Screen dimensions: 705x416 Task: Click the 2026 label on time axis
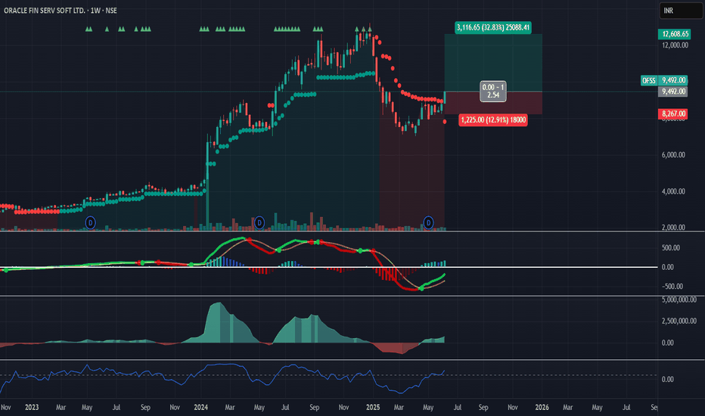point(542,407)
